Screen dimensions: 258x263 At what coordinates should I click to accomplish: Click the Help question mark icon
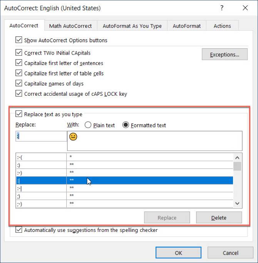coord(222,8)
